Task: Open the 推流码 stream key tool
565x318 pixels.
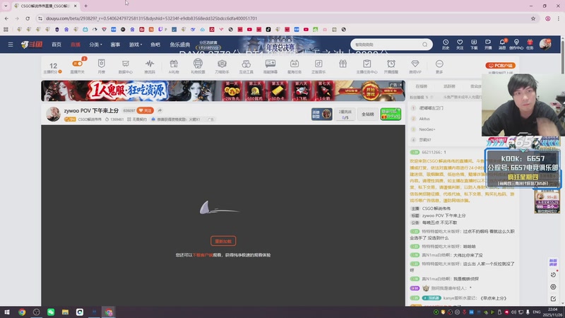Action: (x=150, y=66)
